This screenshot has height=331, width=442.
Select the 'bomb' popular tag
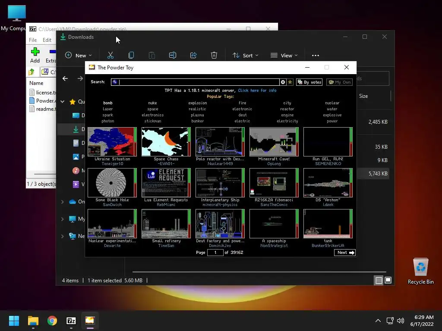107,103
